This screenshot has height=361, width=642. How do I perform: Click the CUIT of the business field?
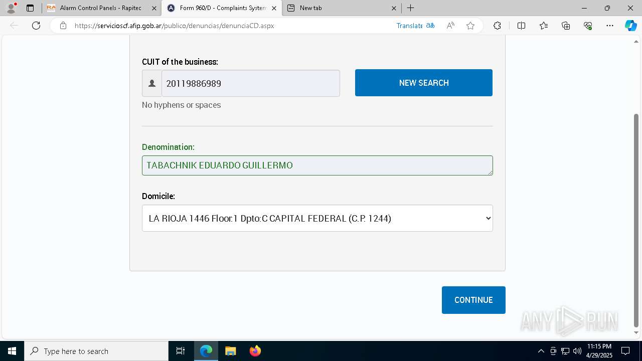(x=250, y=83)
